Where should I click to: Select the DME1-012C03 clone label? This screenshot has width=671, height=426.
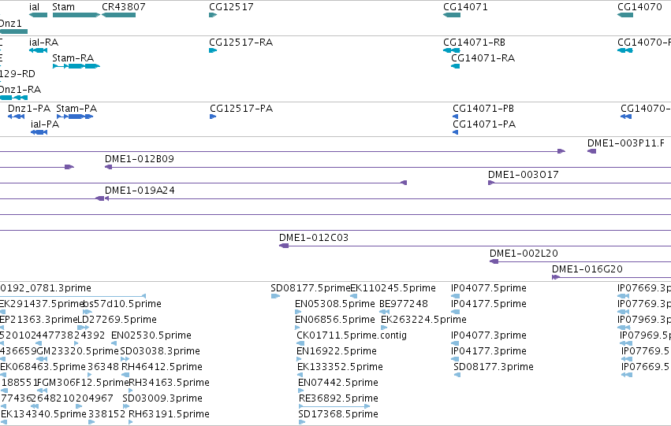(314, 238)
